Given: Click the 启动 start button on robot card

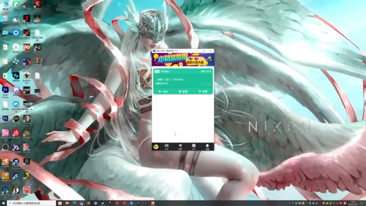Looking at the screenshot, I should point(163,91).
